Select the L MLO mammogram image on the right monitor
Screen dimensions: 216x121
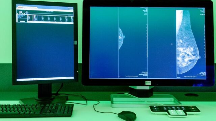click(x=188, y=43)
